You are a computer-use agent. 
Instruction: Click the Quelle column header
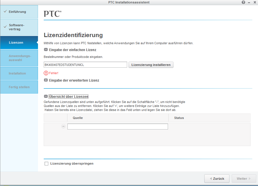click(118, 118)
